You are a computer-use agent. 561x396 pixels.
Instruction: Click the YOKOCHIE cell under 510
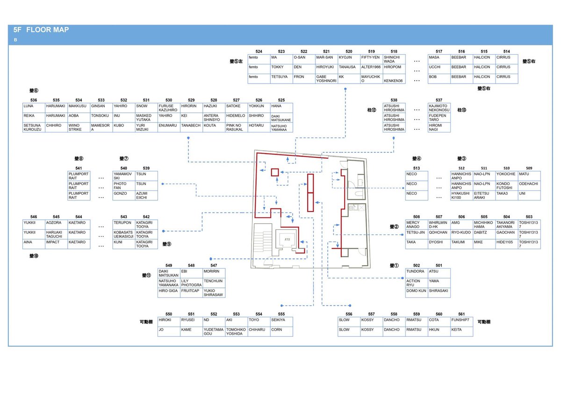(507, 176)
